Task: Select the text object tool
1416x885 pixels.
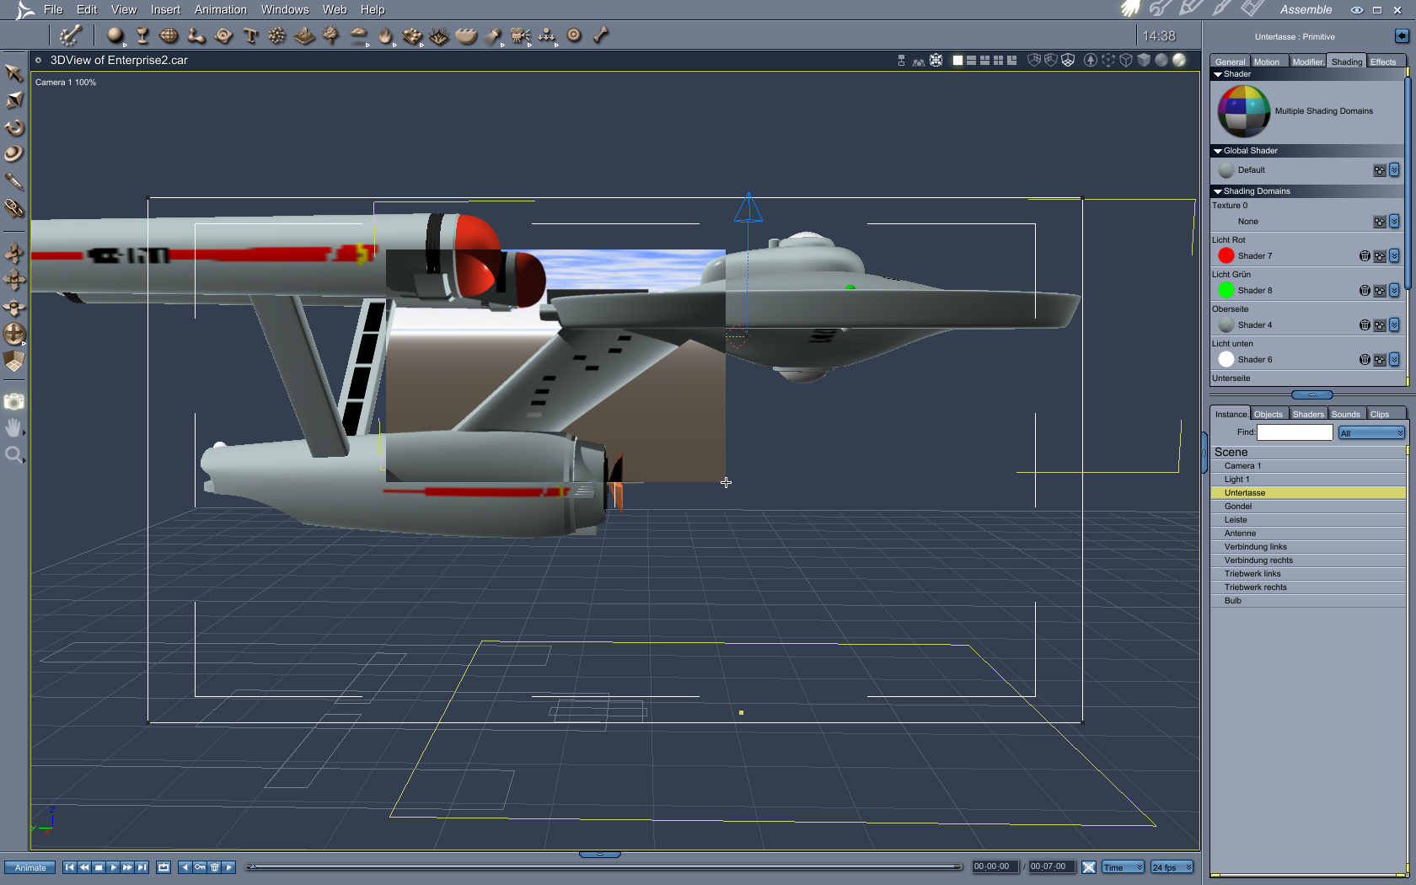Action: (x=250, y=35)
